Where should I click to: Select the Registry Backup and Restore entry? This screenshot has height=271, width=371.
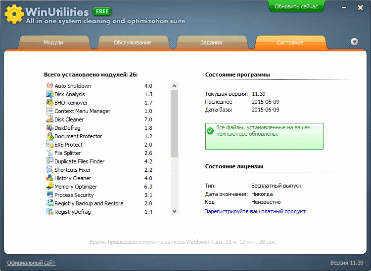99,203
